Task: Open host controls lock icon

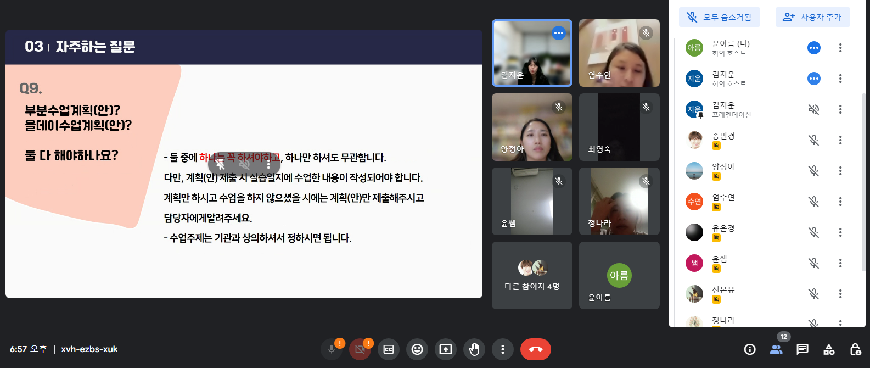Action: coord(855,349)
